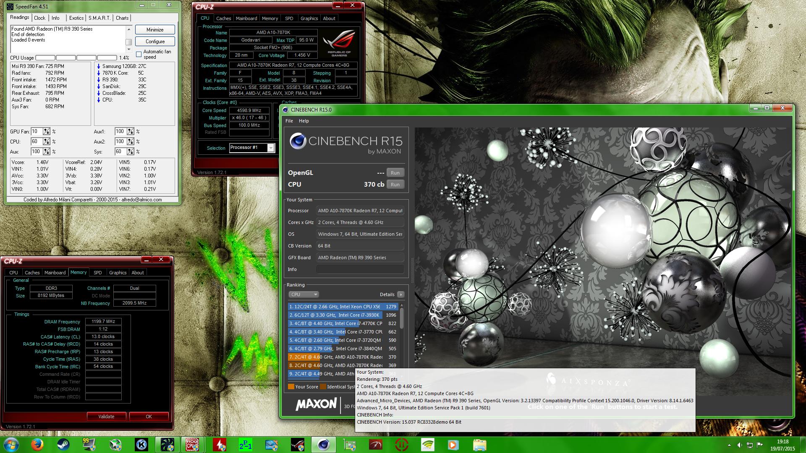Screen dimensions: 806x453
Task: Open the black K icon on taskbar
Action: tap(141, 445)
